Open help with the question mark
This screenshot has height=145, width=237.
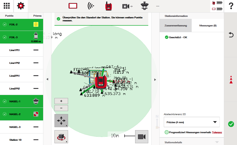tap(231, 6)
